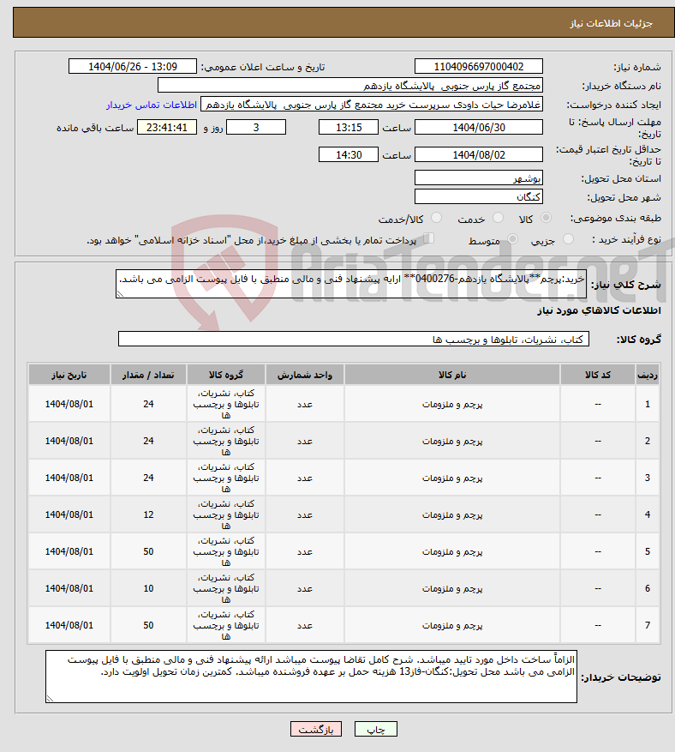Click پرچم و ملزومات in row 4
675x752 pixels.
[x=452, y=514]
